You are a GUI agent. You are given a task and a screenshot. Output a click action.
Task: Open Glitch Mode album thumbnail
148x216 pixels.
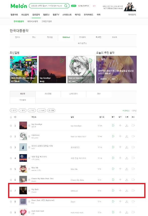[x=23, y=69]
